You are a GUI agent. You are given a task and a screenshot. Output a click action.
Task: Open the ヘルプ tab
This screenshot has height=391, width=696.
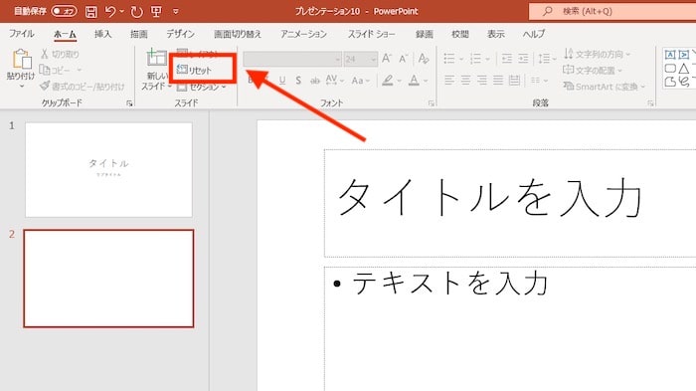click(x=534, y=34)
